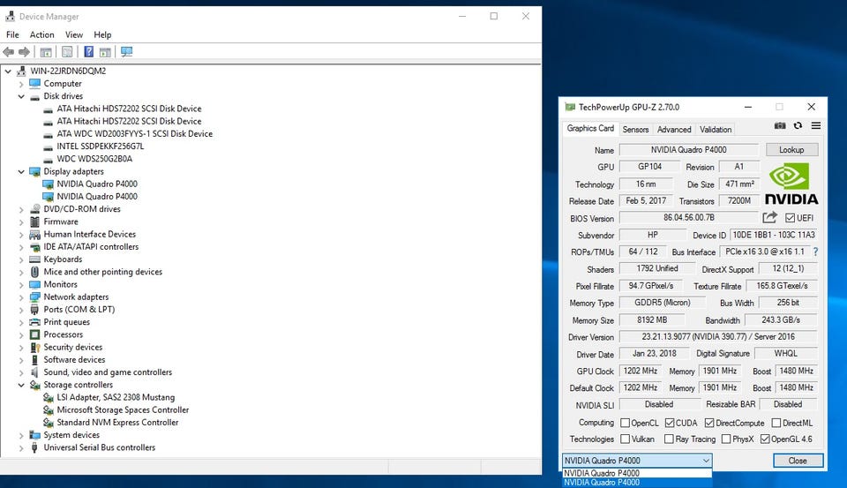847x488 pixels.
Task: Select LSI Adapter, SAS2 2308 Mustang
Action: click(116, 397)
